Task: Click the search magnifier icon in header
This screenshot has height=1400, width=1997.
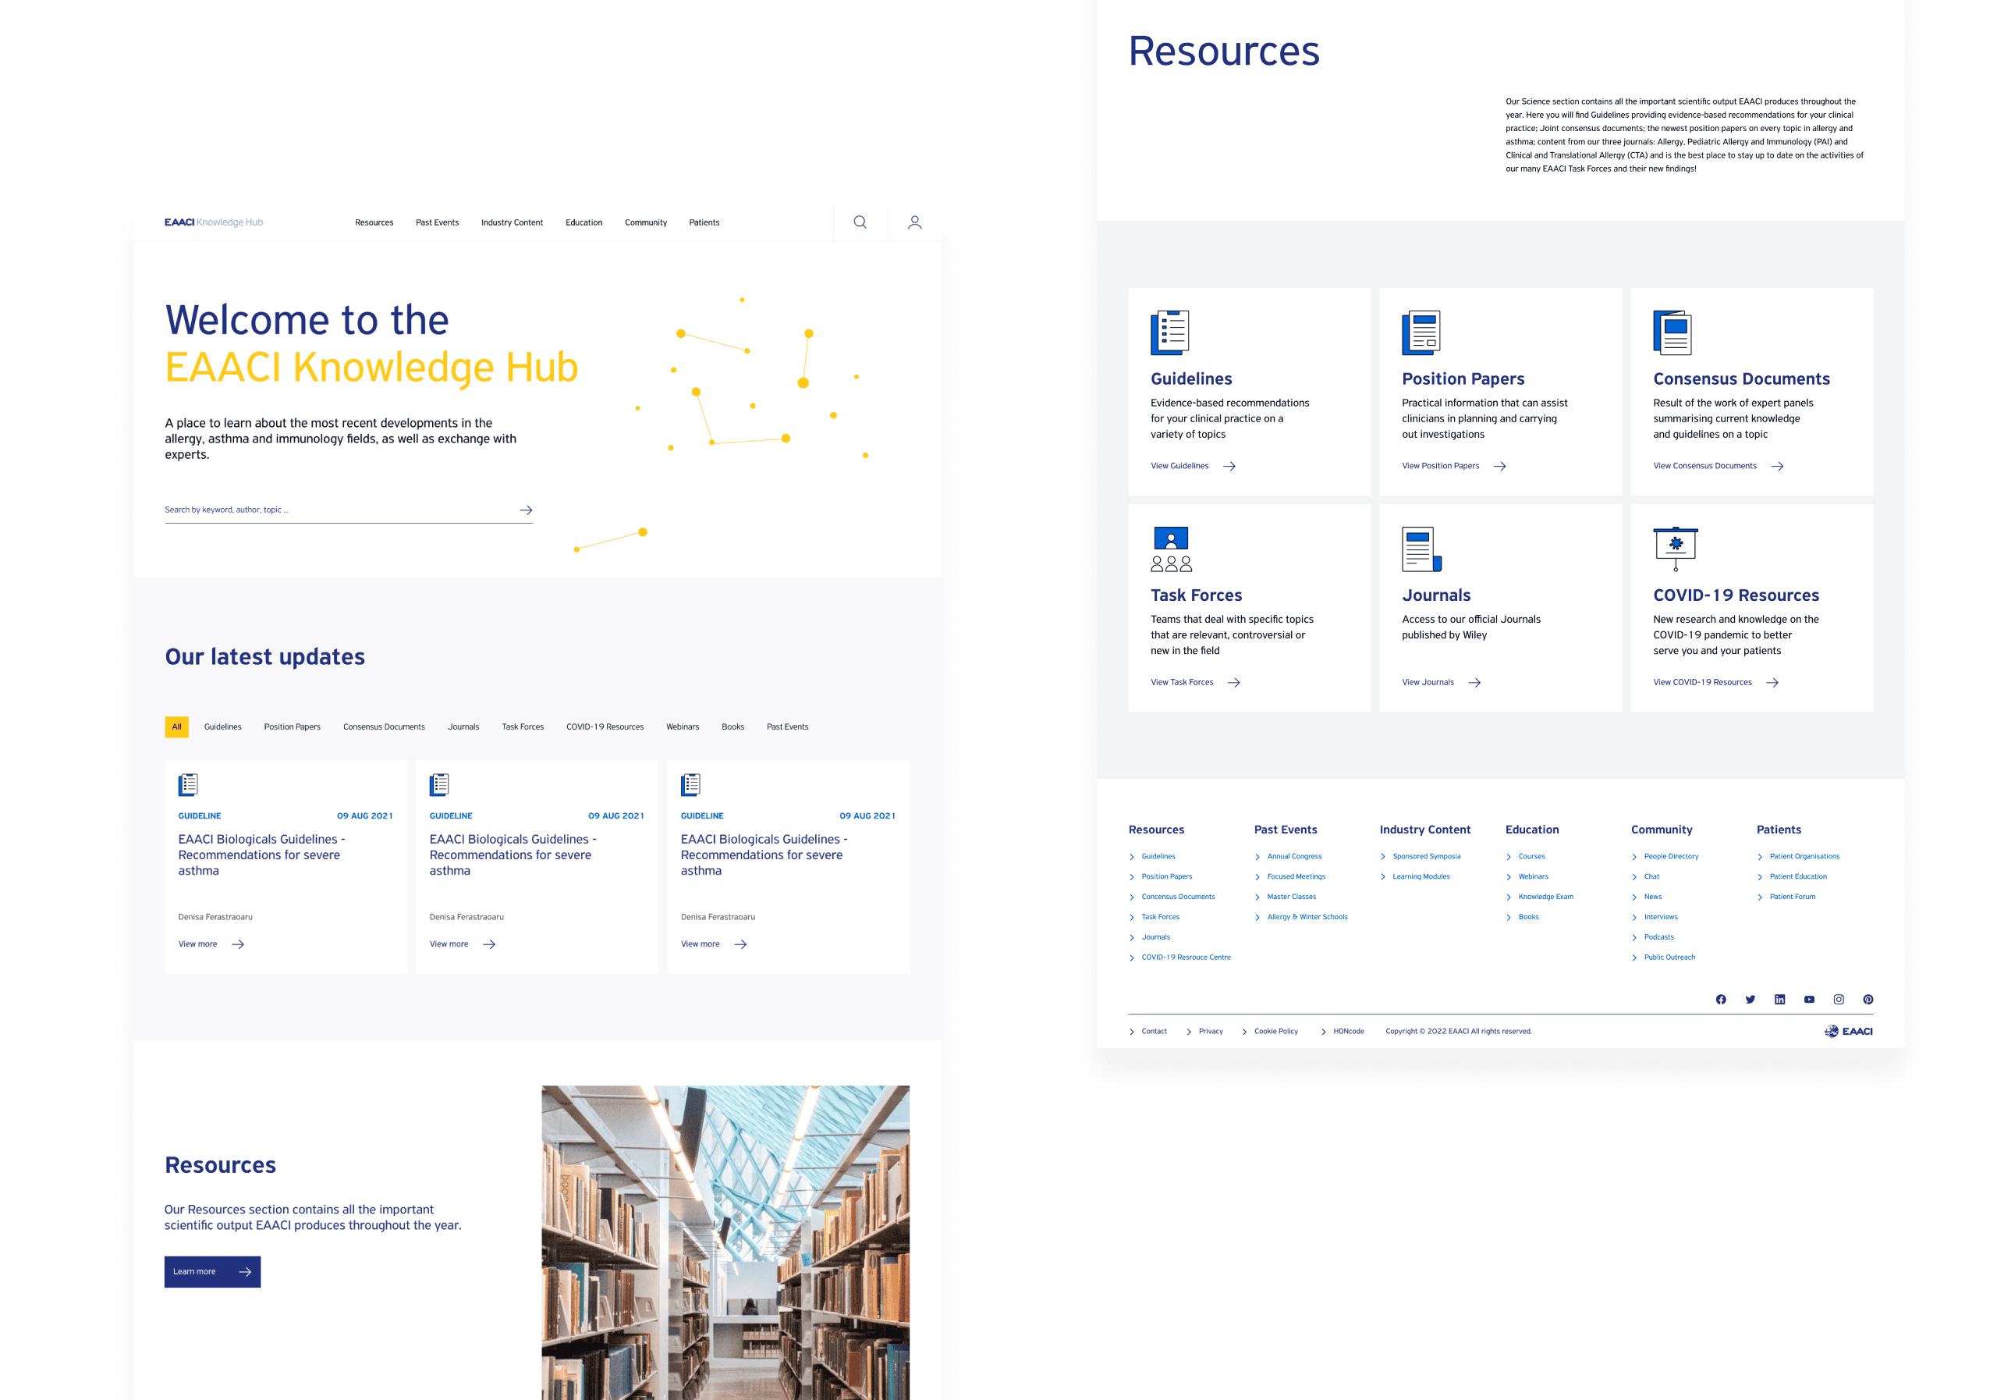Action: click(x=860, y=222)
